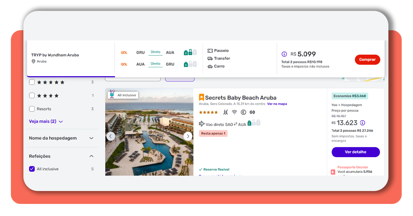413x216 pixels.
Task: Enable the Resorts filter checkbox
Action: tap(32, 109)
